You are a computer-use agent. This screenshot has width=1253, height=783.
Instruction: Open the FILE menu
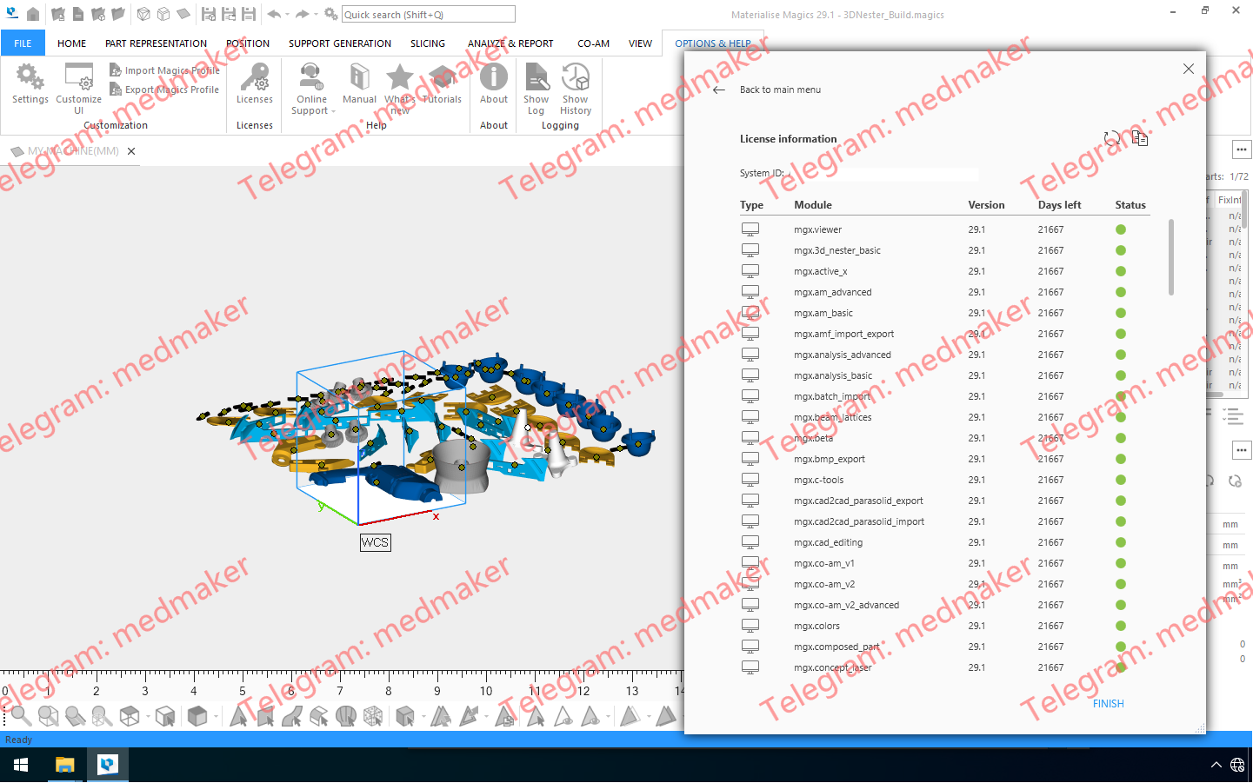click(x=23, y=43)
